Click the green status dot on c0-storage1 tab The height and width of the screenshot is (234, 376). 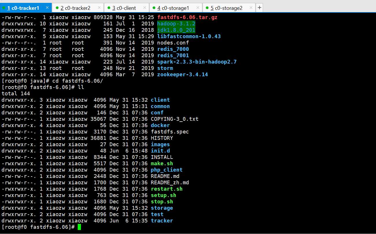point(154,8)
